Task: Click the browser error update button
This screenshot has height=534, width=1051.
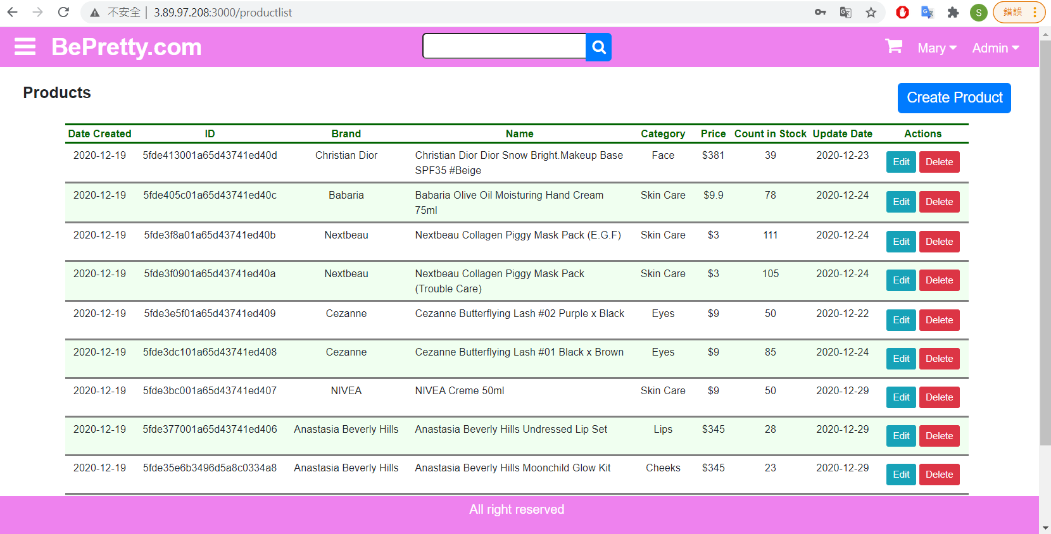Action: click(x=1019, y=12)
